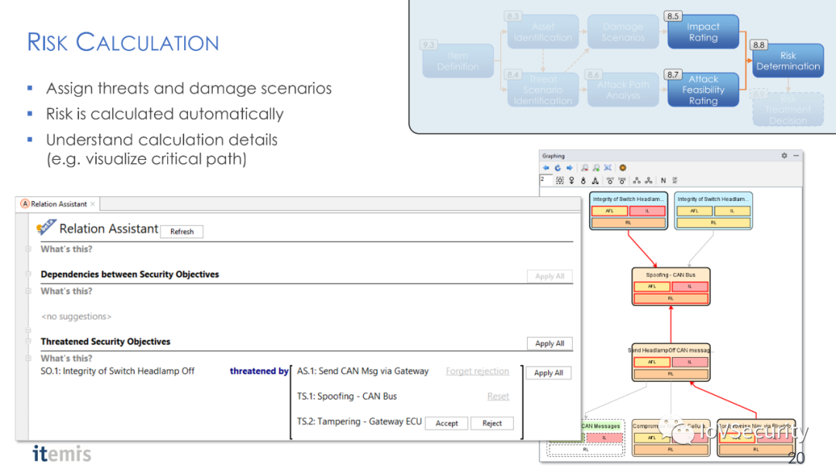
Task: Activate the dashed selection-region tool
Action: pos(560,180)
